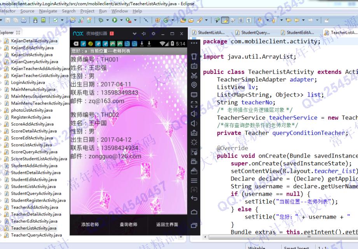Switch to the StudentListA... editor tab
Screen dimensions: 358x249
coord(209,33)
